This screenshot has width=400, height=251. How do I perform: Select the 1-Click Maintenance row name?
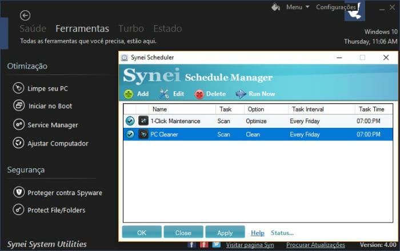[175, 121]
